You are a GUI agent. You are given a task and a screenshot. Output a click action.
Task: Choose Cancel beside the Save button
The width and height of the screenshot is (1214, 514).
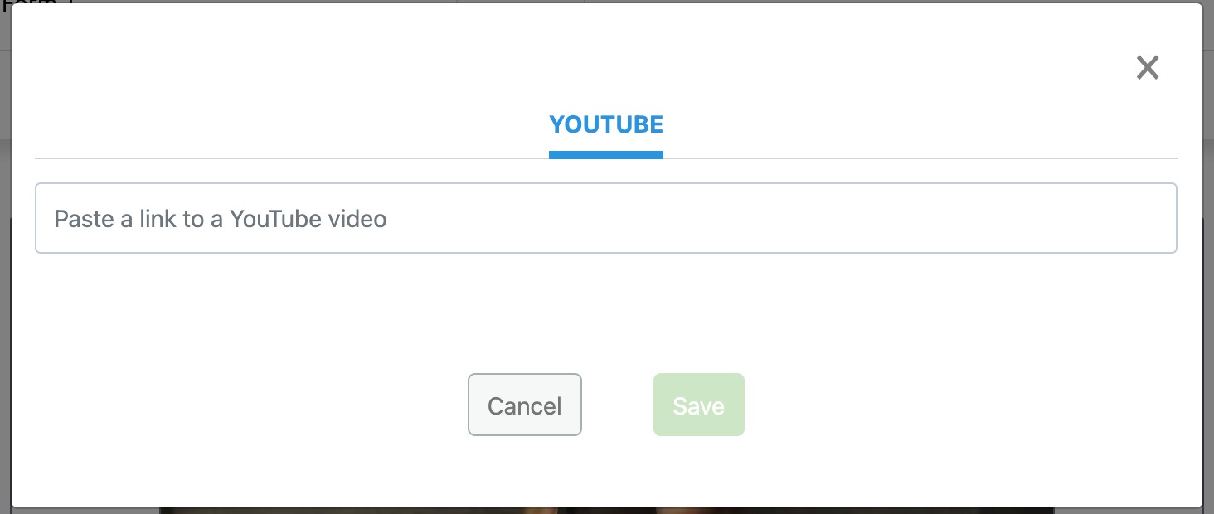524,405
